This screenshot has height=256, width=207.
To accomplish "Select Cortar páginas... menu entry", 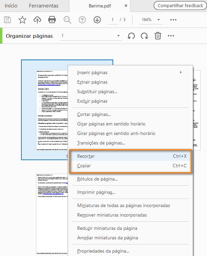I will click(130, 114).
